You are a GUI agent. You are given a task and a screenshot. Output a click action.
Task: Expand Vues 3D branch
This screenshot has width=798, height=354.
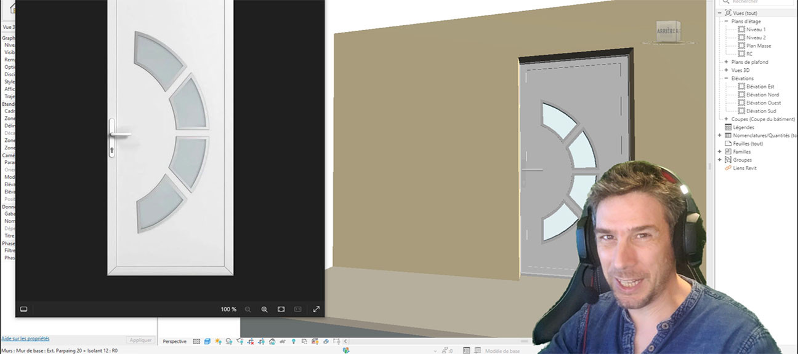[x=726, y=70]
